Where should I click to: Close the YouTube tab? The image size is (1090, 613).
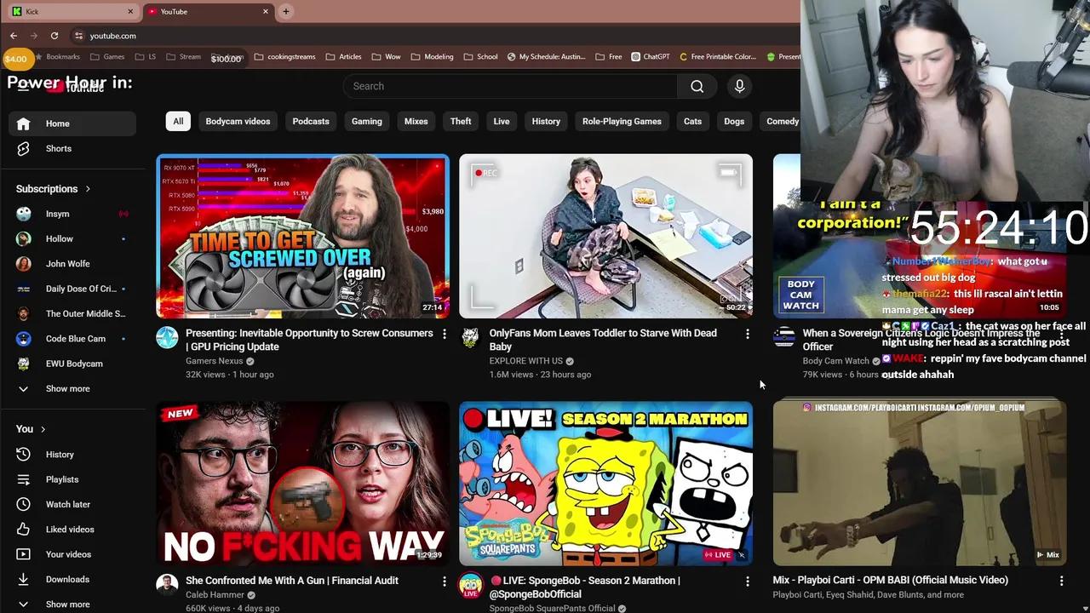pyautogui.click(x=266, y=11)
